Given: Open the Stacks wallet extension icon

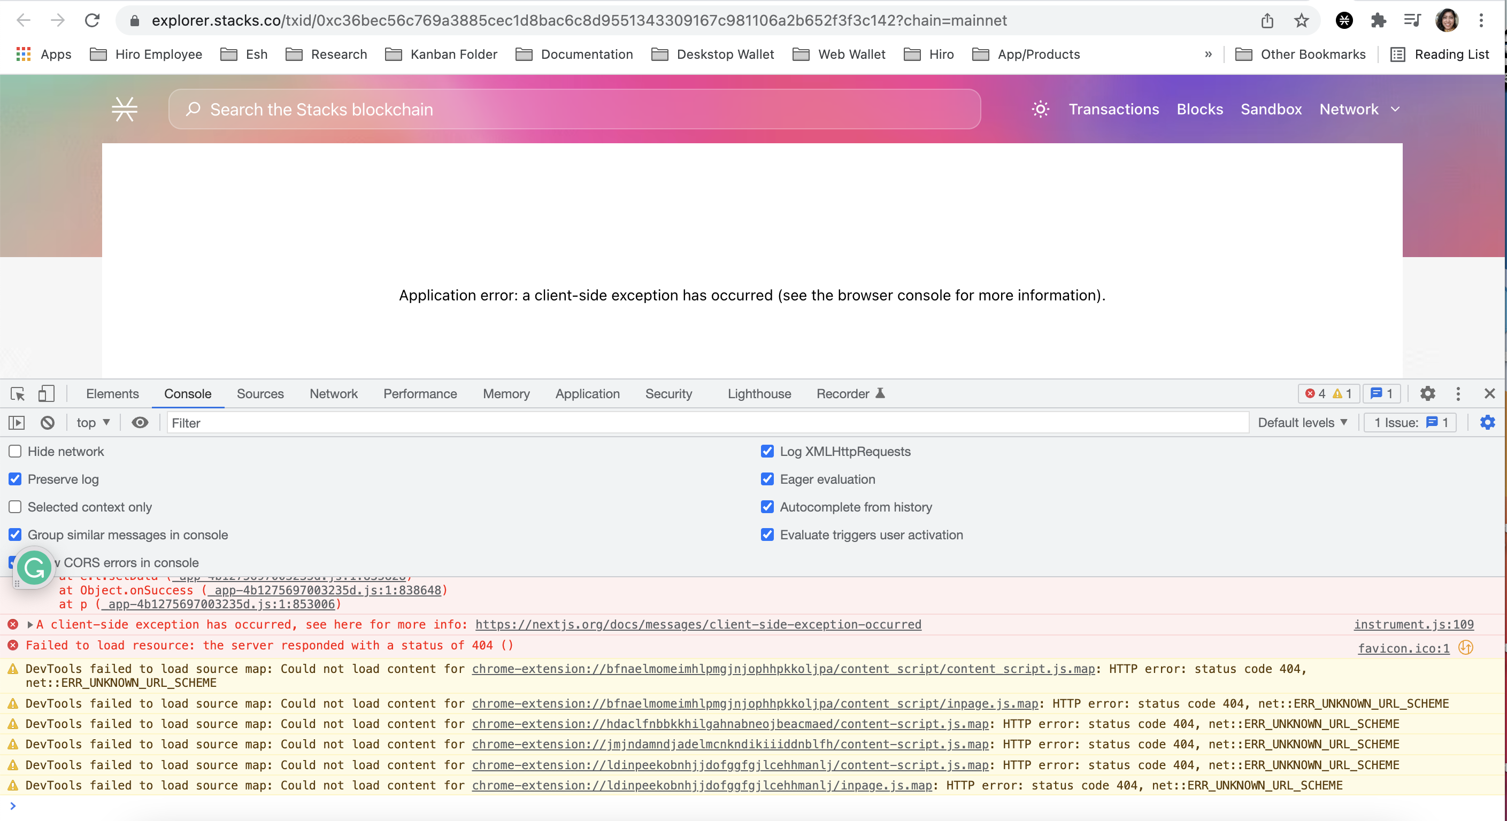Looking at the screenshot, I should pyautogui.click(x=1344, y=20).
